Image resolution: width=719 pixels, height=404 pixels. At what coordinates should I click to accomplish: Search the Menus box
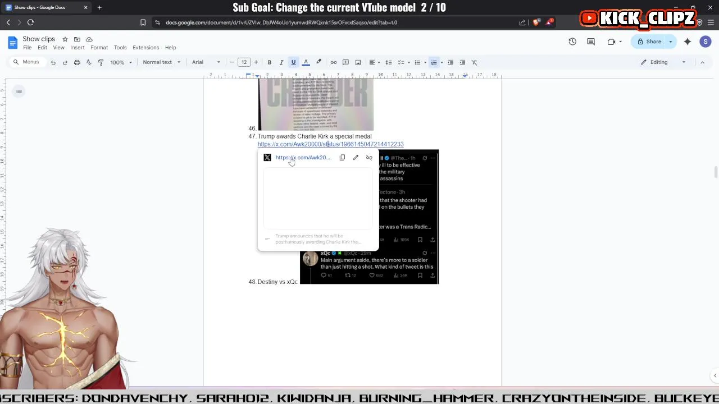point(26,62)
